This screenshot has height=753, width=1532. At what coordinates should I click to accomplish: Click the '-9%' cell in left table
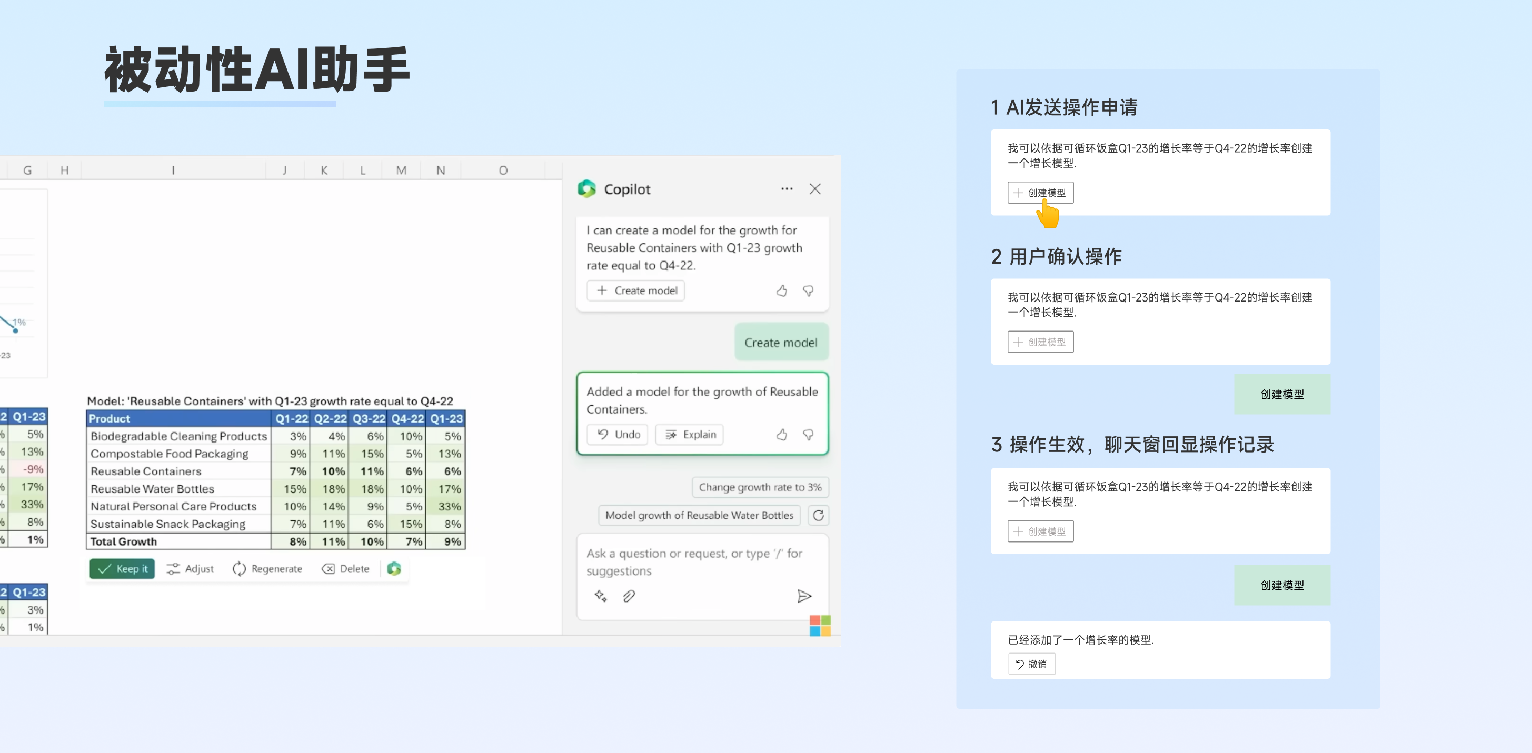coord(27,469)
